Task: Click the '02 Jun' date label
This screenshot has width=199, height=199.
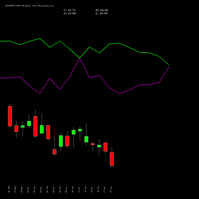Action: [35, 189]
